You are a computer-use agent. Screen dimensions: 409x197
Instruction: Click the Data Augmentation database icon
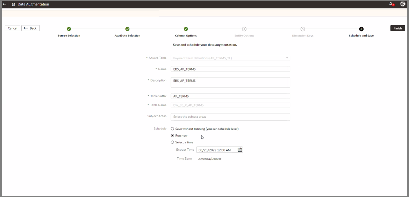pos(13,4)
